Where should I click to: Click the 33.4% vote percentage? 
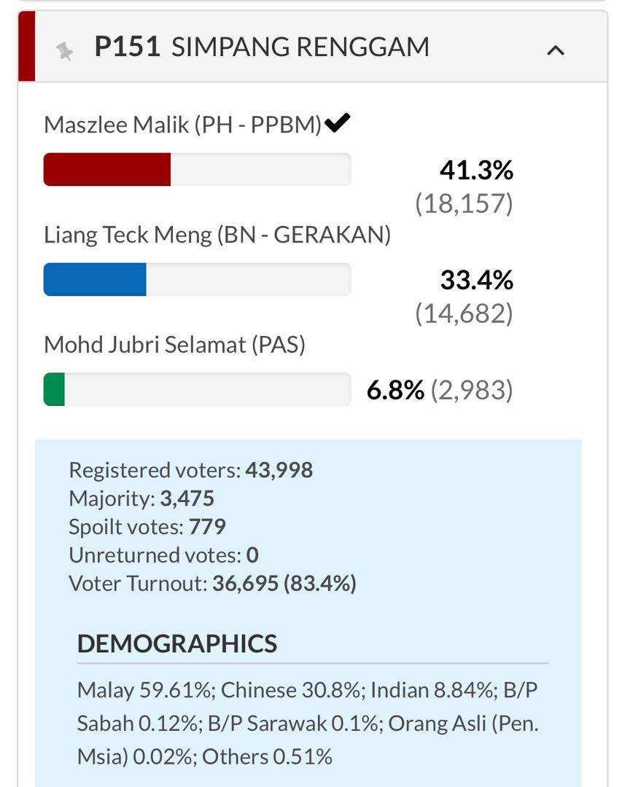[476, 280]
